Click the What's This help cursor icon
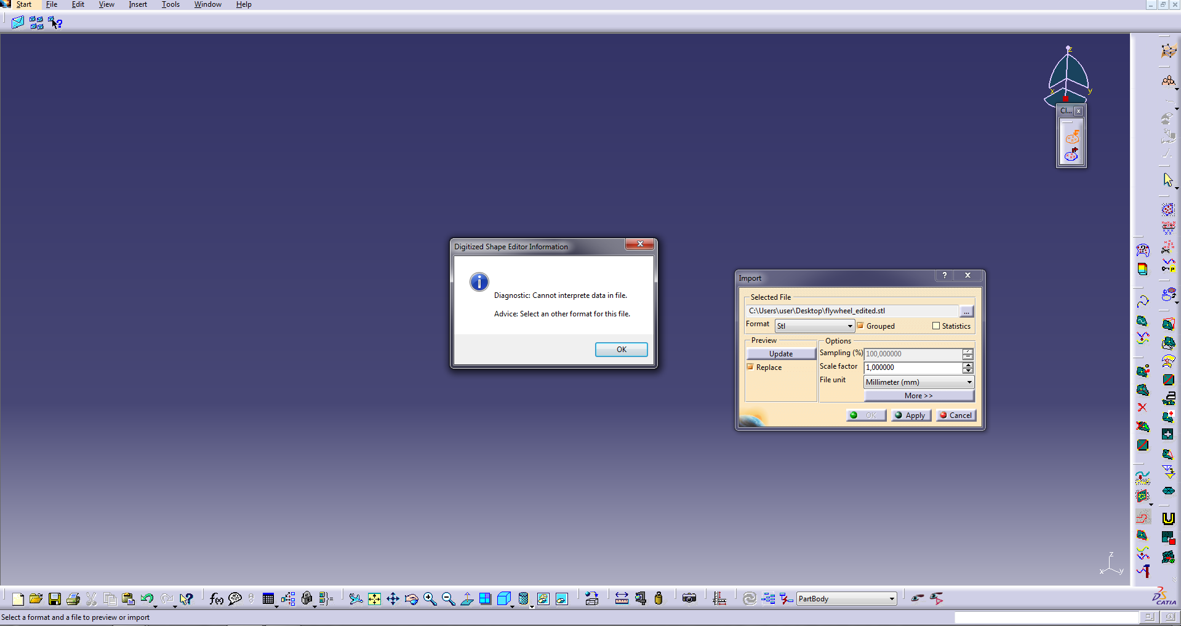 click(x=186, y=599)
